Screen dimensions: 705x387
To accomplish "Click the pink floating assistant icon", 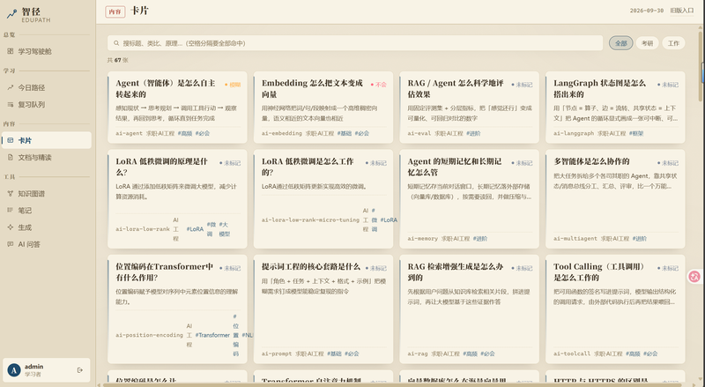I will 694,276.
